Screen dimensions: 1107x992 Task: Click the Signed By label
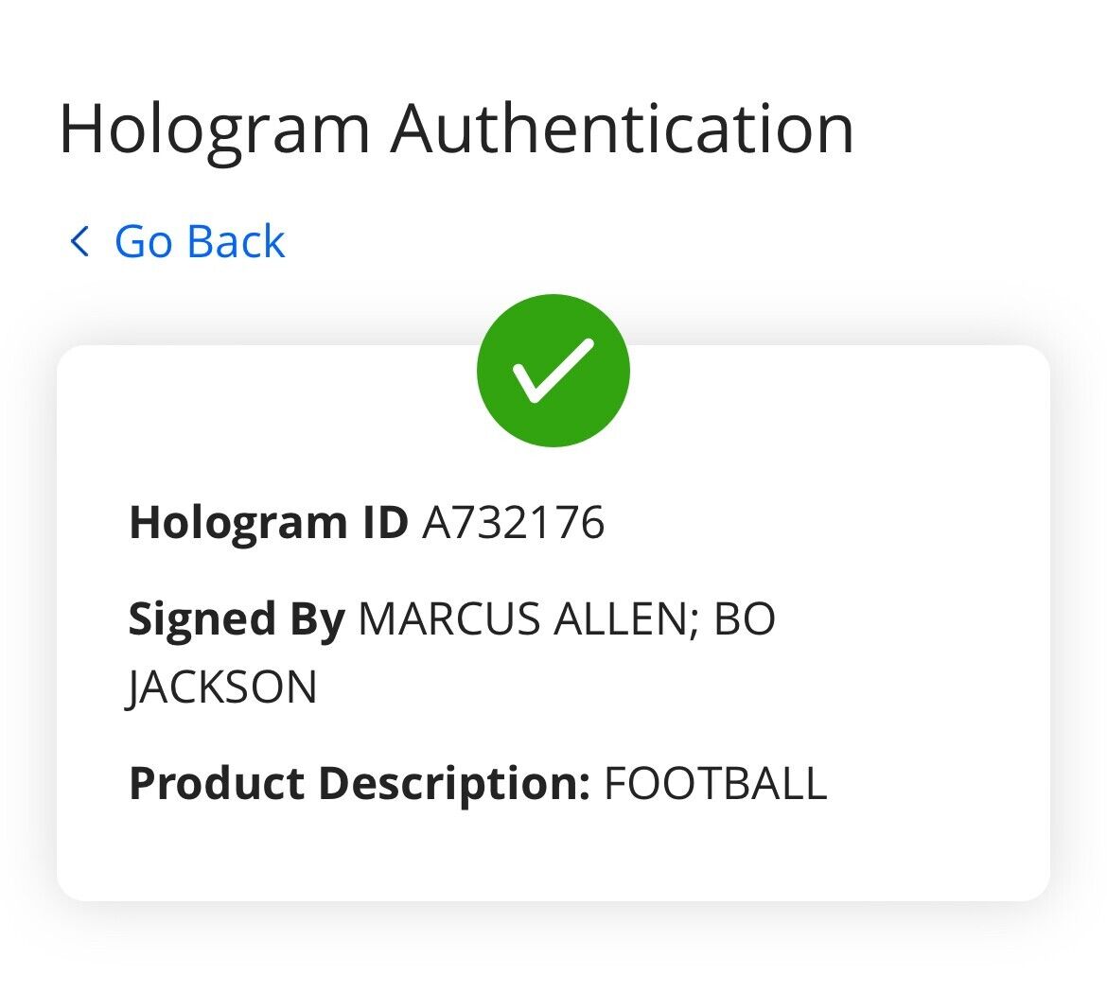pos(237,620)
